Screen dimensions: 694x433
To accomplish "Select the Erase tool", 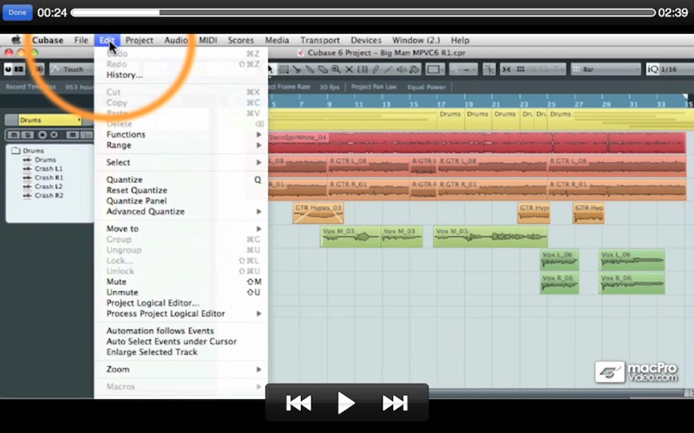I will click(323, 69).
